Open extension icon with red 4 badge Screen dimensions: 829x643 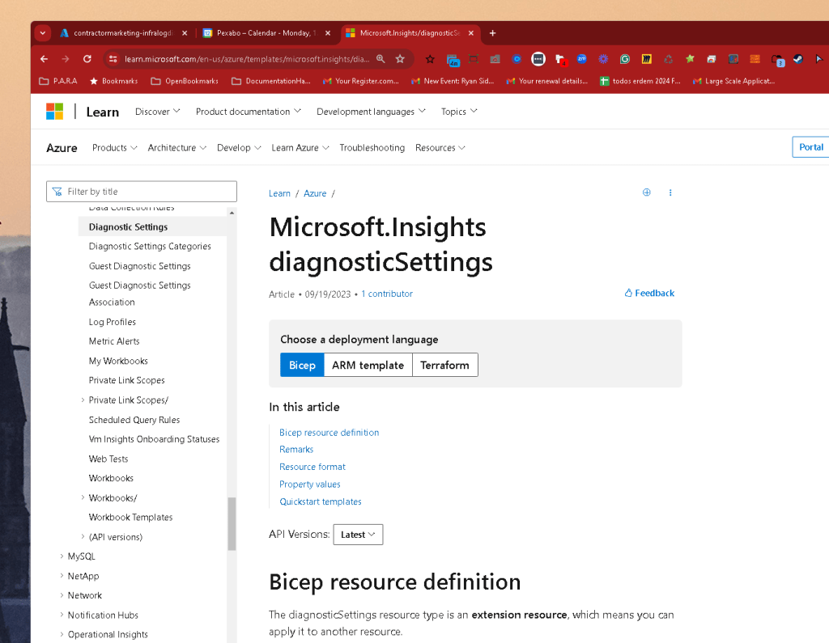pyautogui.click(x=560, y=60)
